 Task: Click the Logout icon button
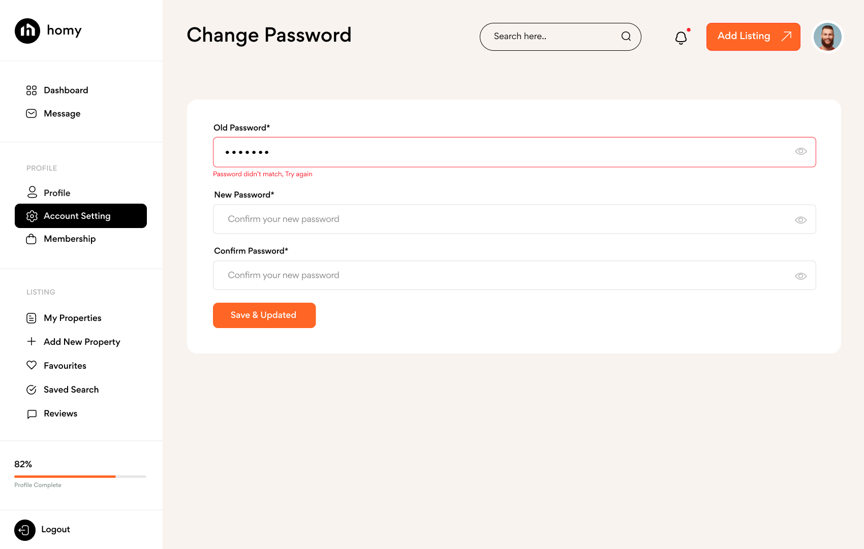click(25, 530)
